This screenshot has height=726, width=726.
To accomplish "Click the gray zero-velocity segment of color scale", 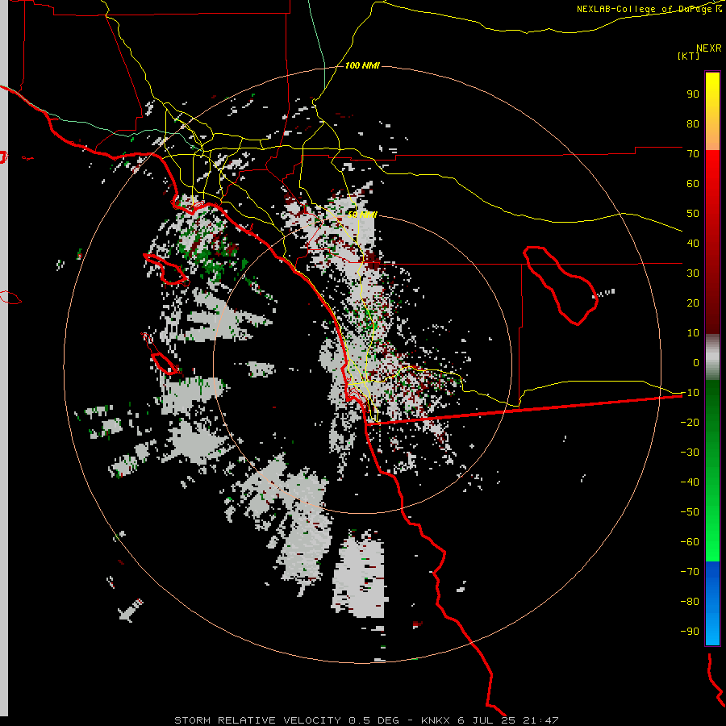I will [712, 357].
